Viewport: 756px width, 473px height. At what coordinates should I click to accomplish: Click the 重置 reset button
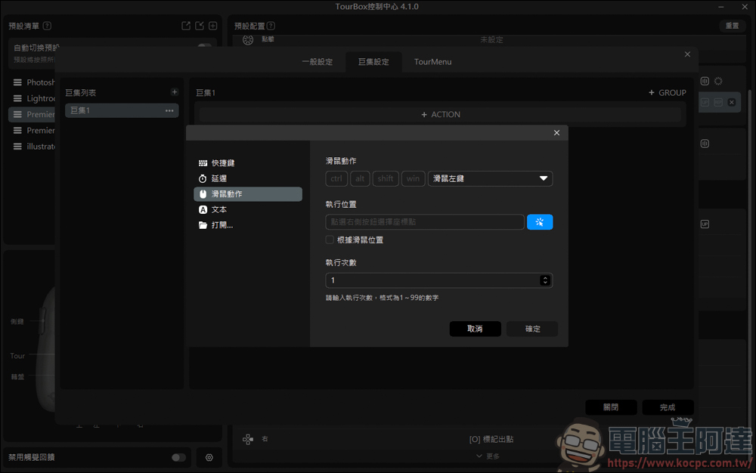point(732,26)
